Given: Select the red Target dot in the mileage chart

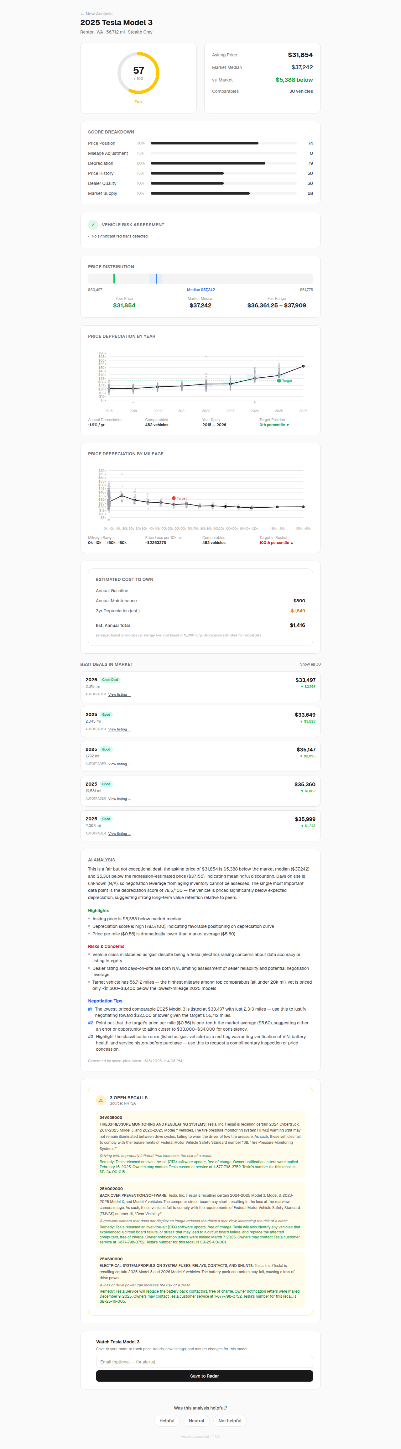Looking at the screenshot, I should click(174, 498).
